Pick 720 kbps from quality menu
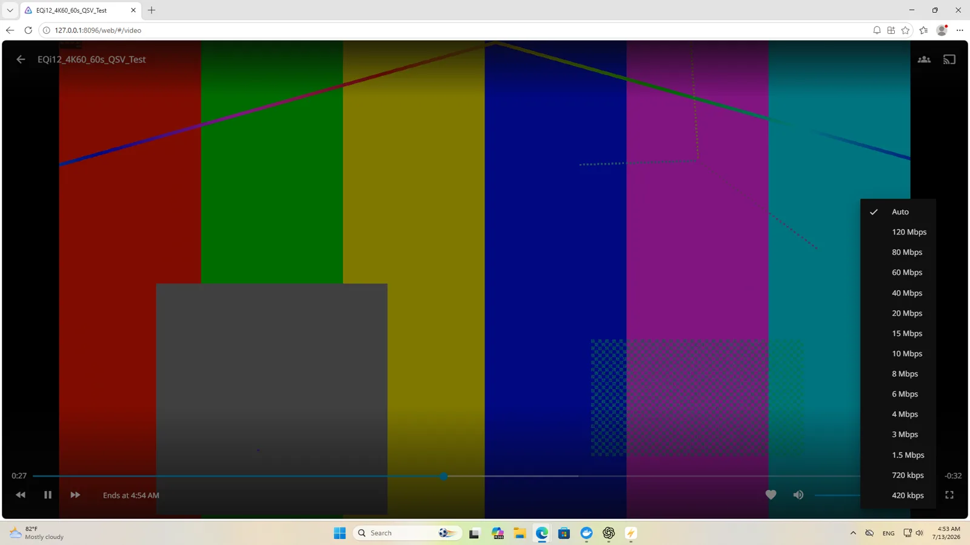This screenshot has width=970, height=545. [898, 475]
